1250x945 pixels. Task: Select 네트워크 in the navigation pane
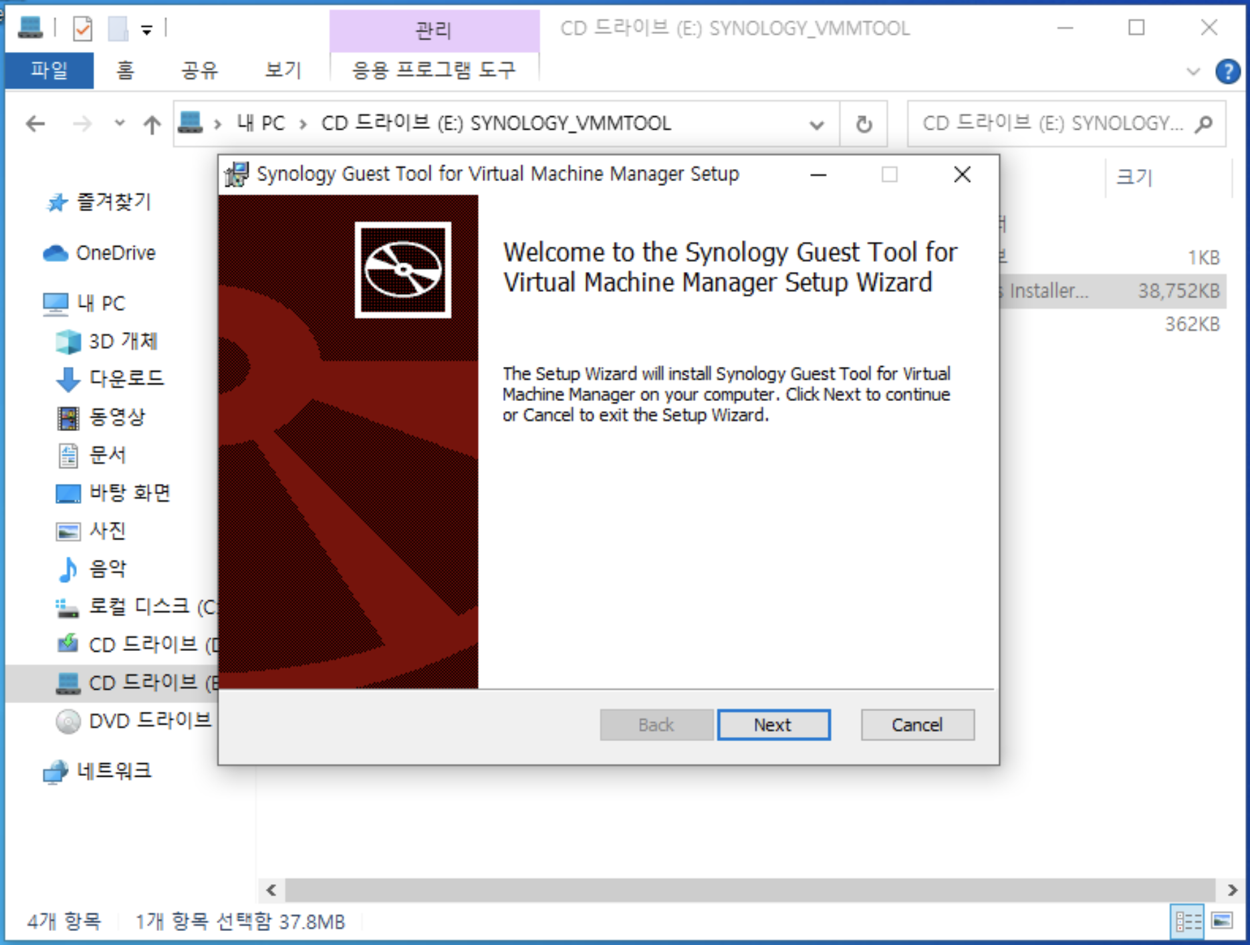[98, 771]
